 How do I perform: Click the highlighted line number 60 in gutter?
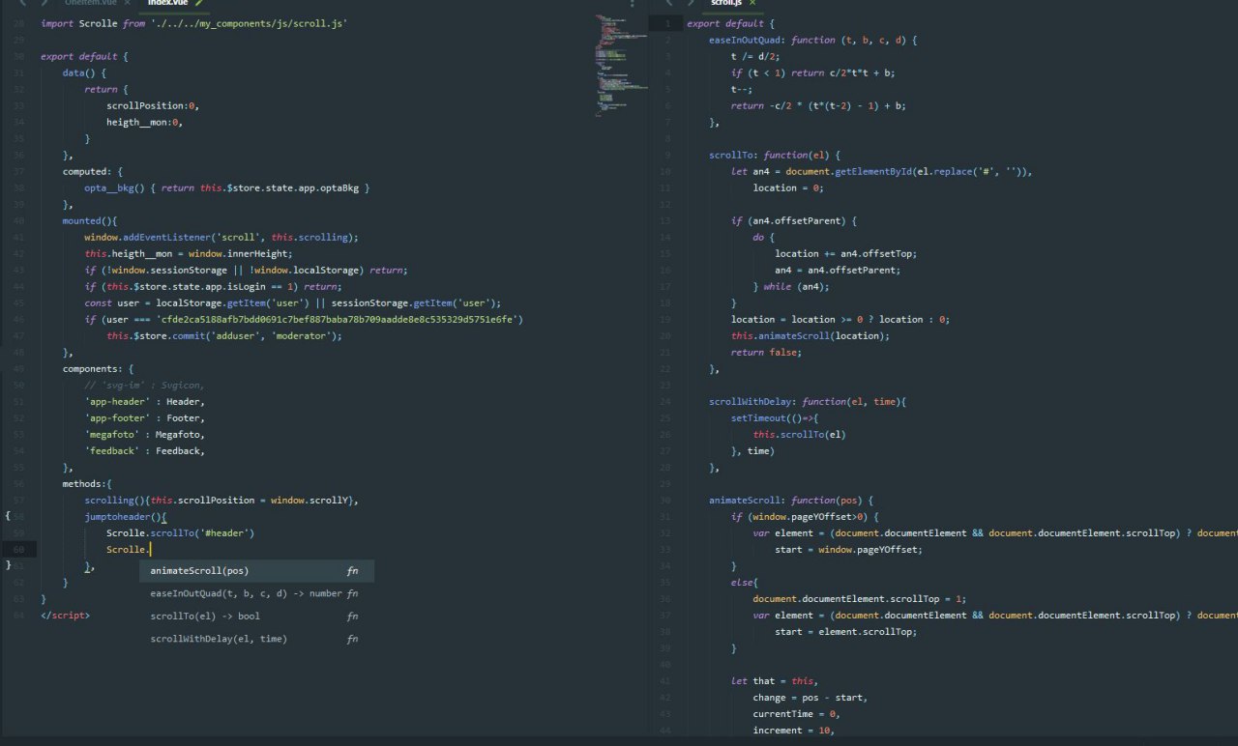19,549
